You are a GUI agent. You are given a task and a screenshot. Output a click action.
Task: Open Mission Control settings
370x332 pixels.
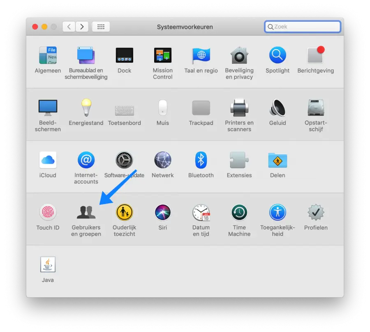162,55
